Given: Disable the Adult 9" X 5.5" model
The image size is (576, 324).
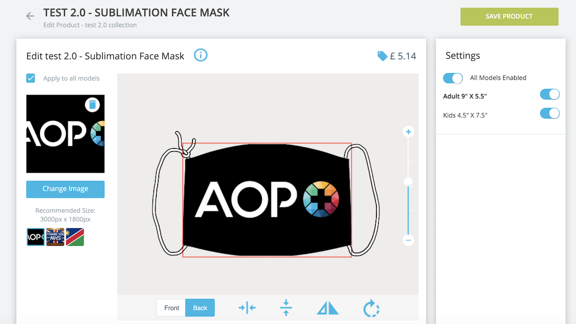Looking at the screenshot, I should (x=549, y=94).
